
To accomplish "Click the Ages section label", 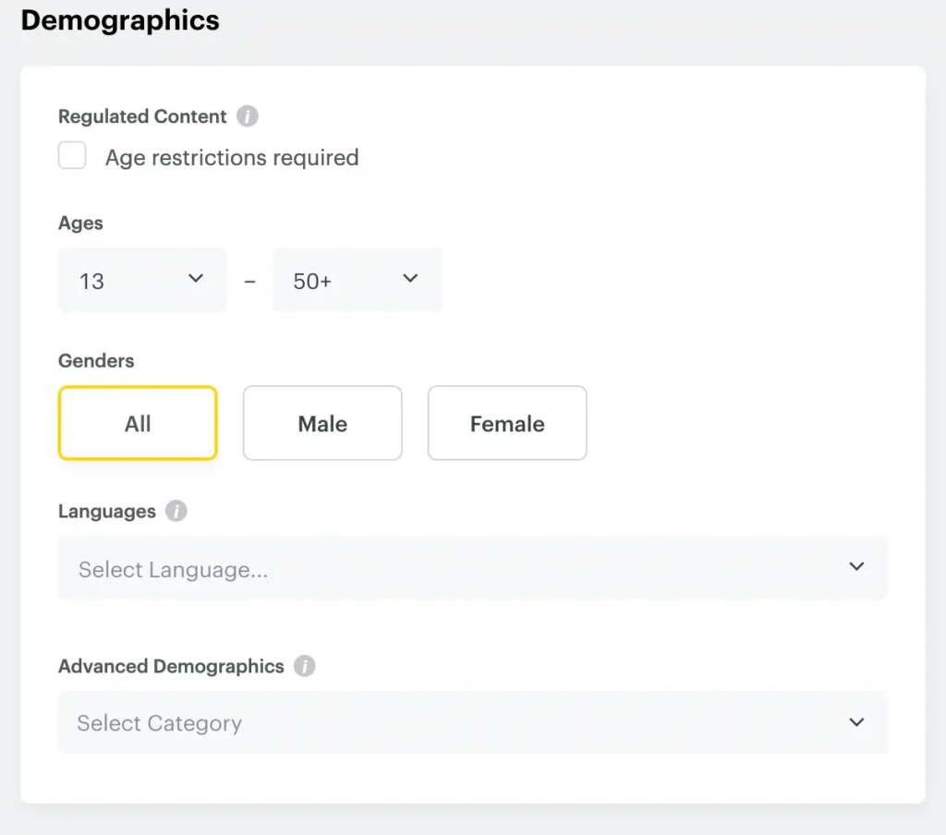I will (79, 223).
